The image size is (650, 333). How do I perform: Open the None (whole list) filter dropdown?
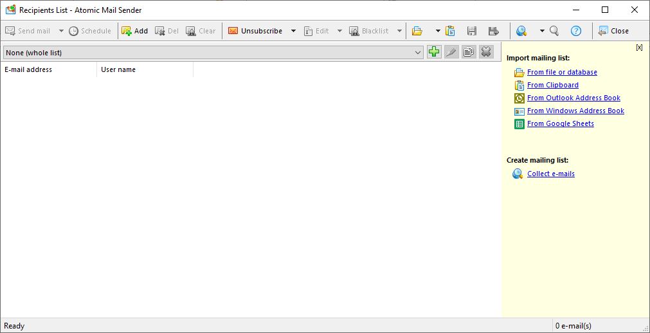pos(213,53)
